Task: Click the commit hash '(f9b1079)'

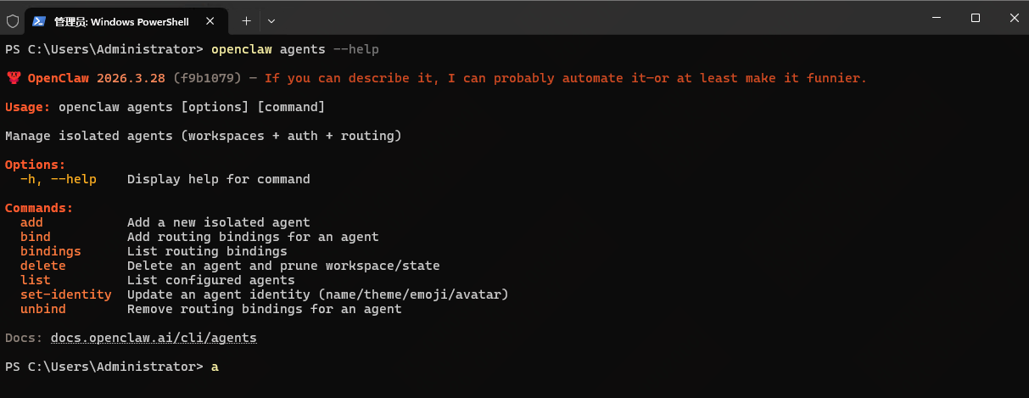Action: tap(207, 78)
